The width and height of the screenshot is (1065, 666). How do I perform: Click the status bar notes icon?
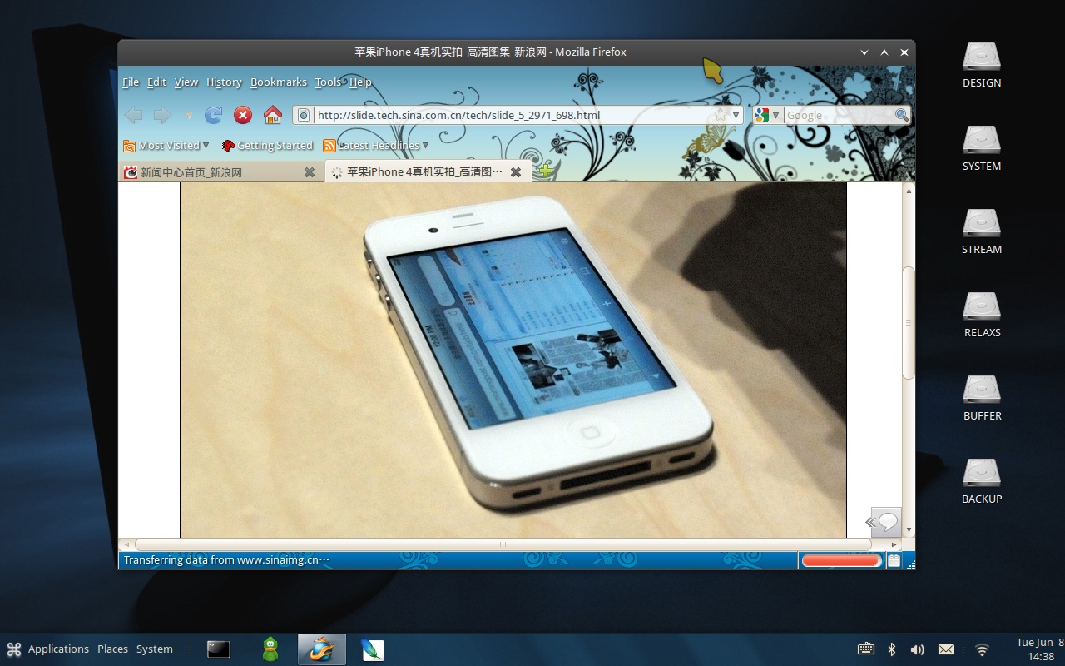point(894,561)
